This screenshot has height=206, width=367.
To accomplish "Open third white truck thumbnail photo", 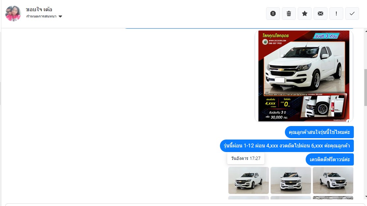I will 333,180.
